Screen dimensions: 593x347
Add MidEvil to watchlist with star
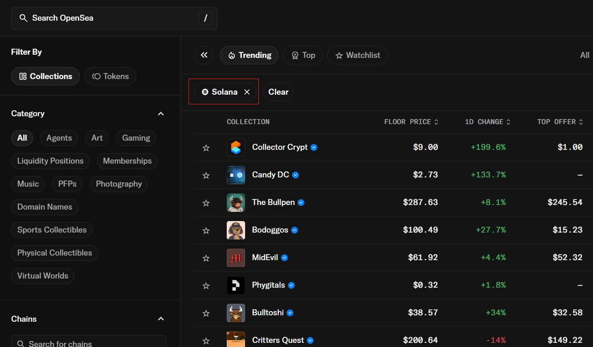click(x=206, y=258)
